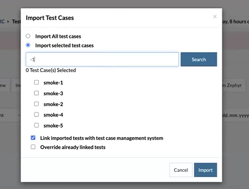The width and height of the screenshot is (249, 189).
Task: Check the smoke-3 checkbox
Action: coord(37,93)
